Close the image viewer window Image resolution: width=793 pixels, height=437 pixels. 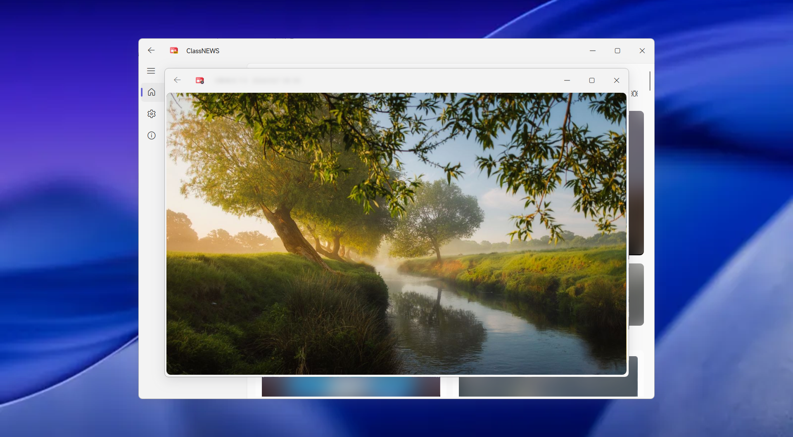tap(616, 80)
